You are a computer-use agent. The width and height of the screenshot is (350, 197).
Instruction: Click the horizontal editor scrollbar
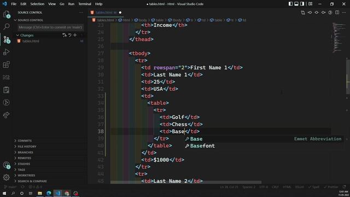pyautogui.click(x=186, y=182)
